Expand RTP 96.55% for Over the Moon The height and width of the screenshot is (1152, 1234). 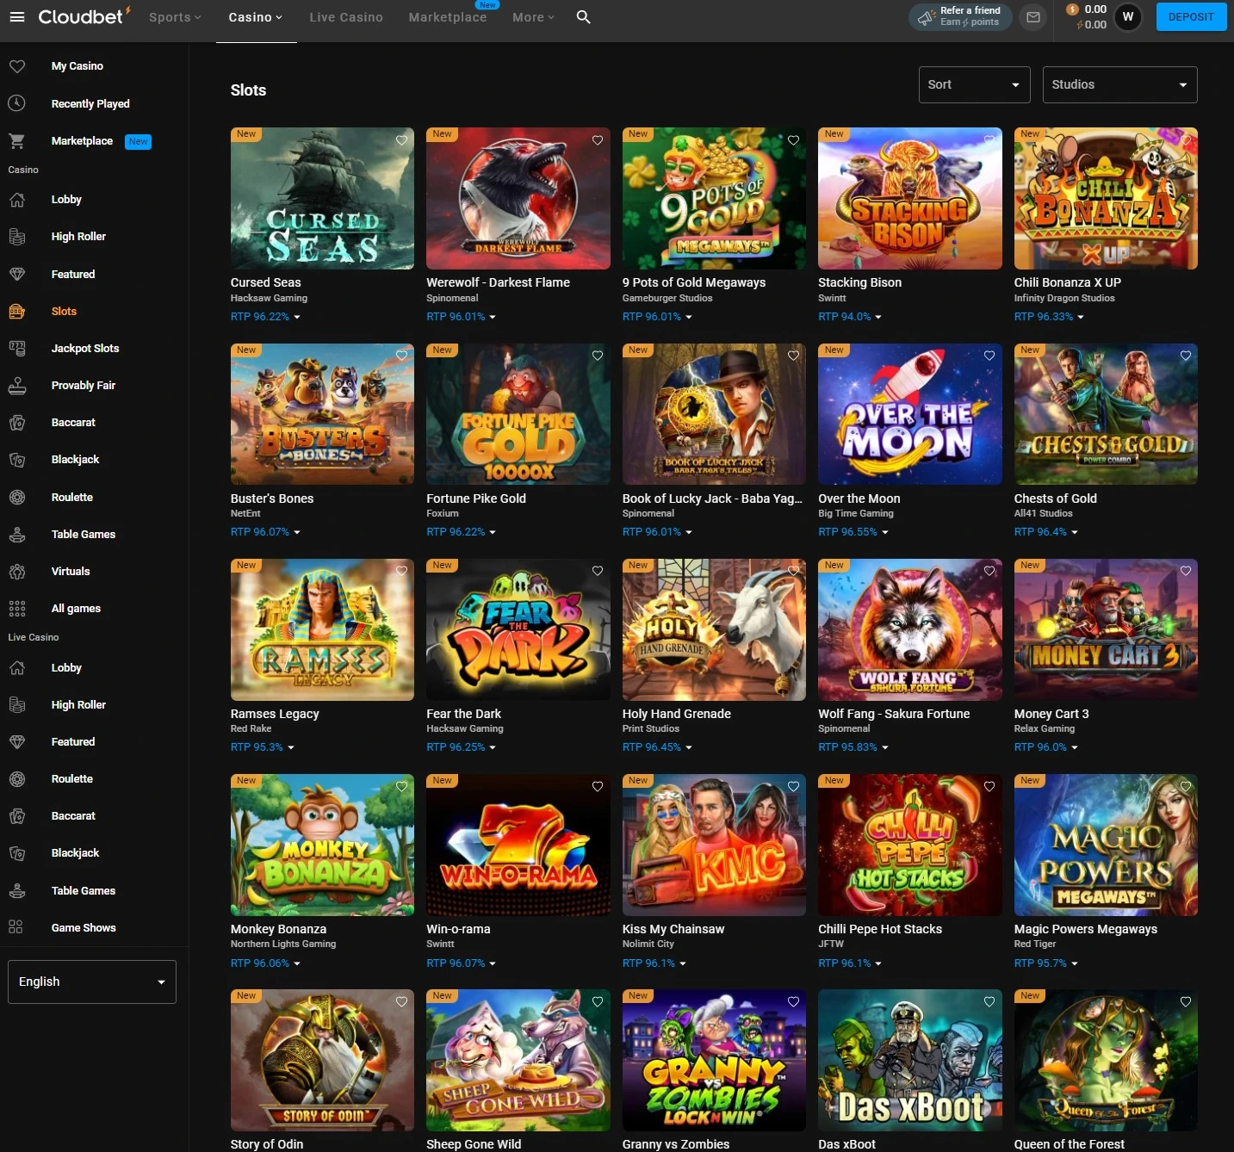tap(853, 532)
